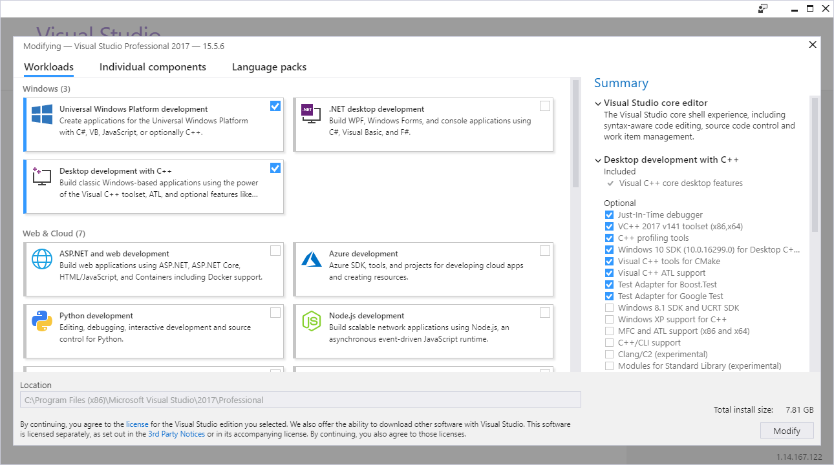Click the Summary heading
The width and height of the screenshot is (834, 465).
click(621, 83)
